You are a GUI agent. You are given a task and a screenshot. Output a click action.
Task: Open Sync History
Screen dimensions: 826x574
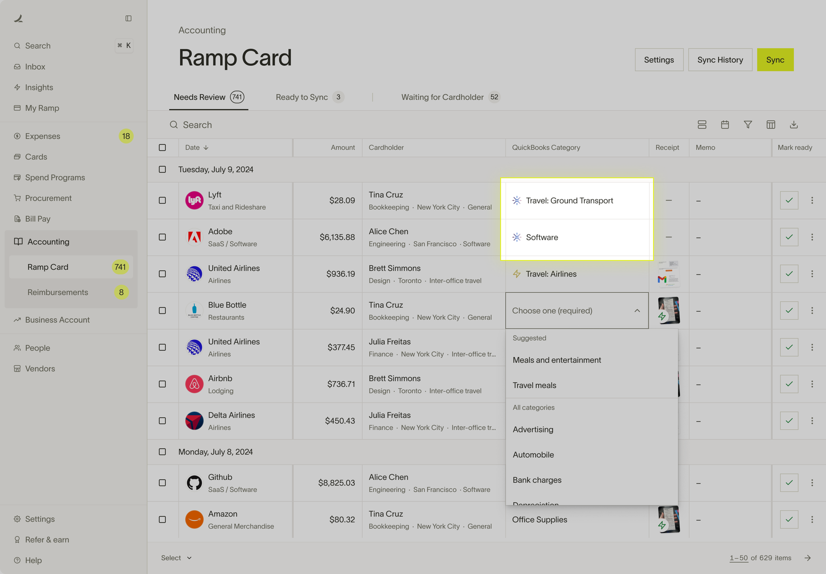click(720, 60)
